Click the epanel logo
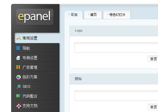 tap(35, 17)
